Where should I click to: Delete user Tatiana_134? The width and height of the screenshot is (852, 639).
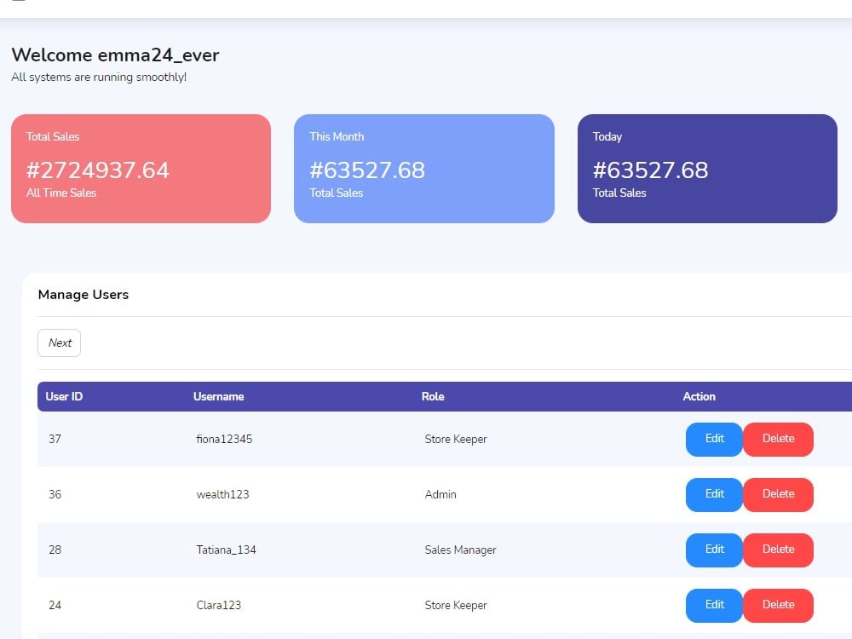coord(778,550)
